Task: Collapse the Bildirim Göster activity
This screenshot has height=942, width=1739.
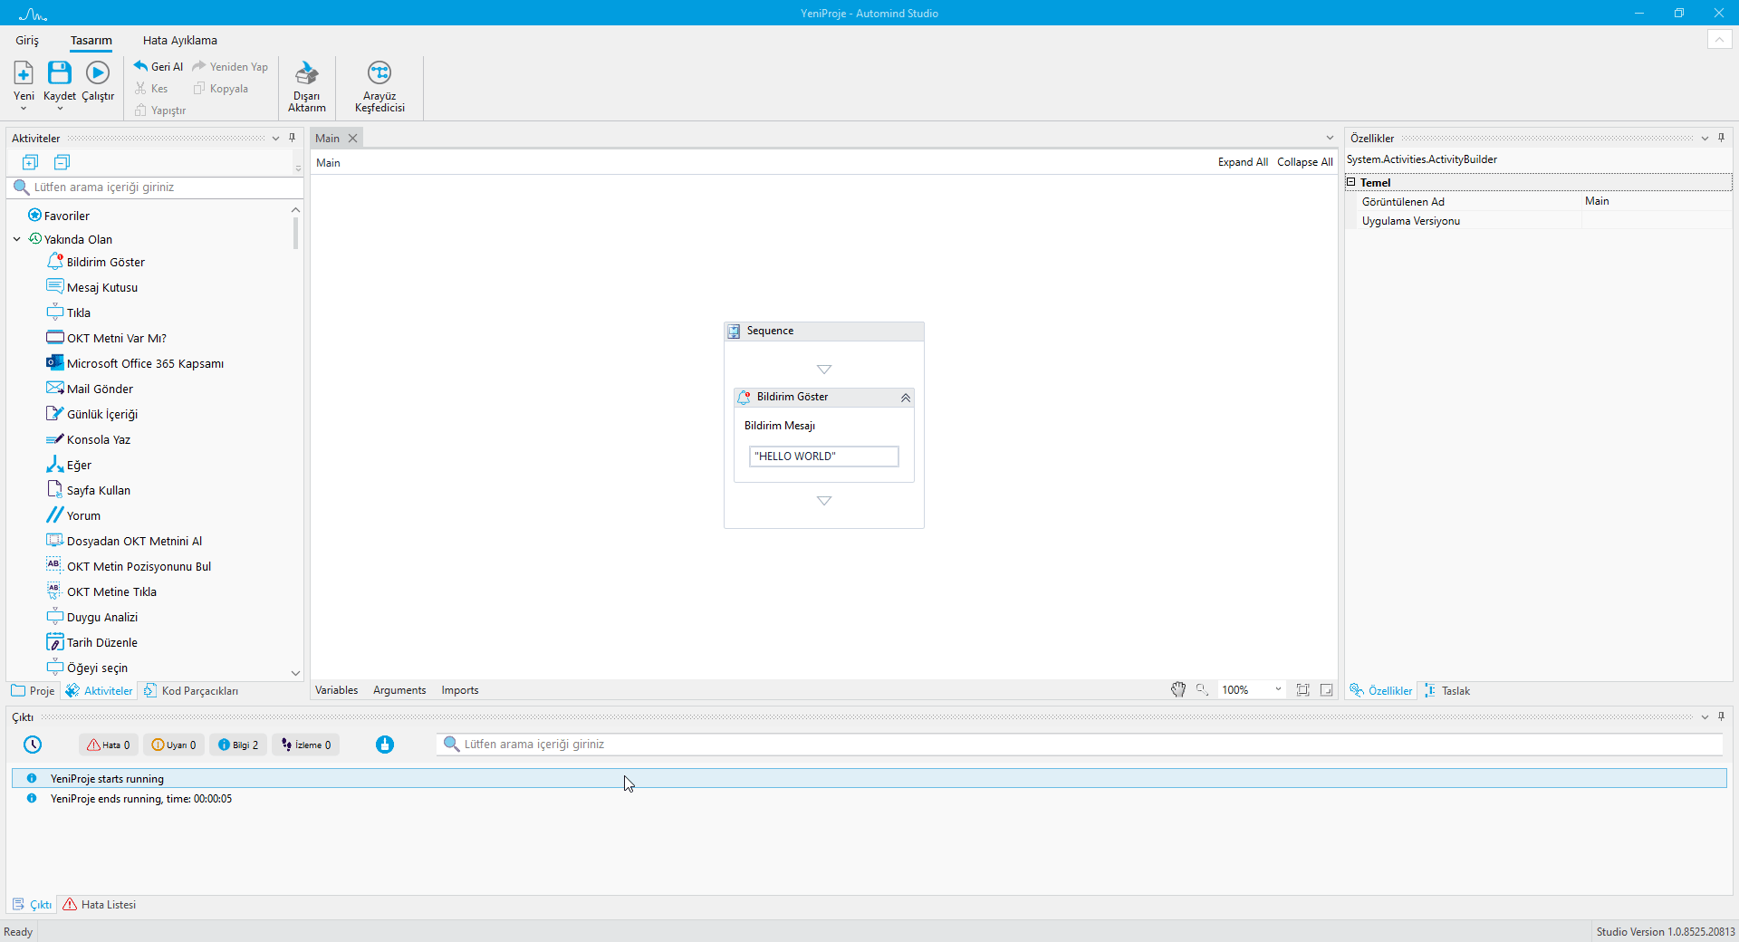Action: (x=905, y=398)
